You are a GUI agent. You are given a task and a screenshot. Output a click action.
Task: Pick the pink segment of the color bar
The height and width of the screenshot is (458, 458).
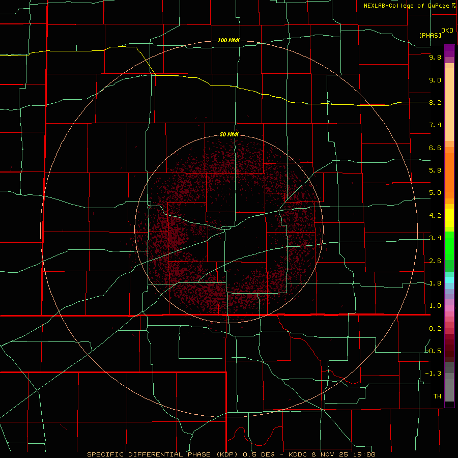[449, 308]
